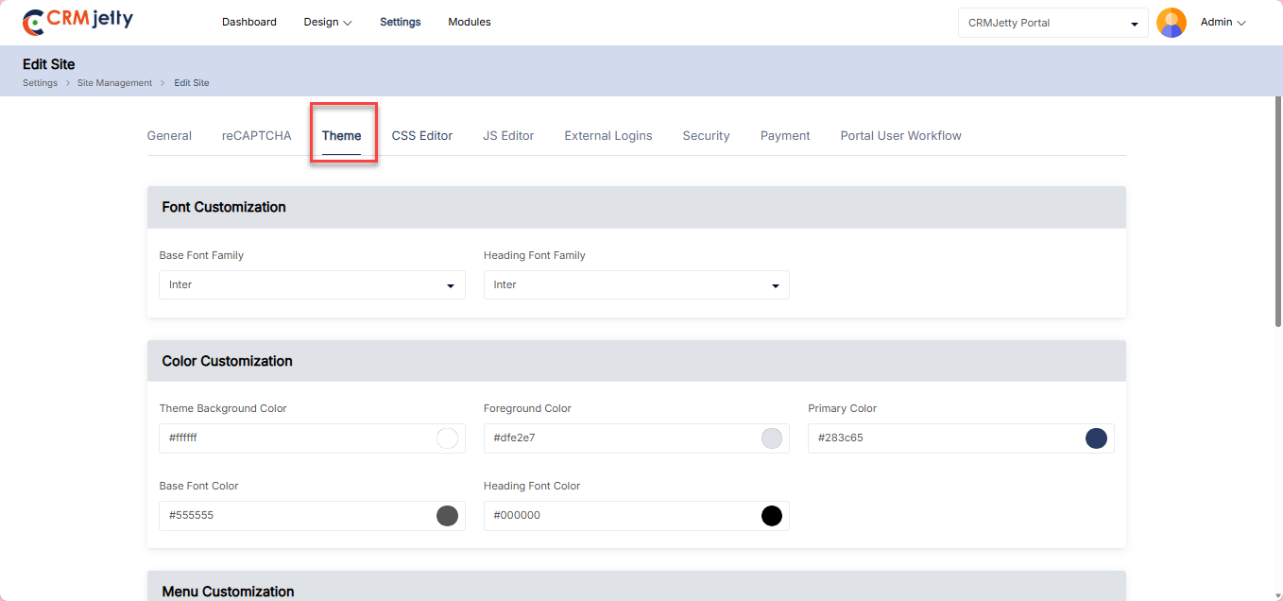Click the Theme Background Color white swatch
The height and width of the screenshot is (601, 1283).
[x=447, y=438]
